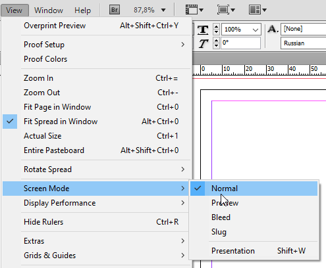Open the Screen Mode icon in the toolbar
Viewport: 326px width, 268px height.
click(226, 10)
